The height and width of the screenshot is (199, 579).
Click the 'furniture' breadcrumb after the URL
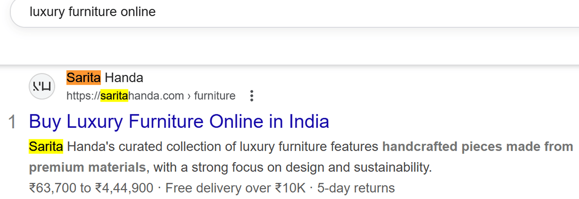tap(215, 96)
